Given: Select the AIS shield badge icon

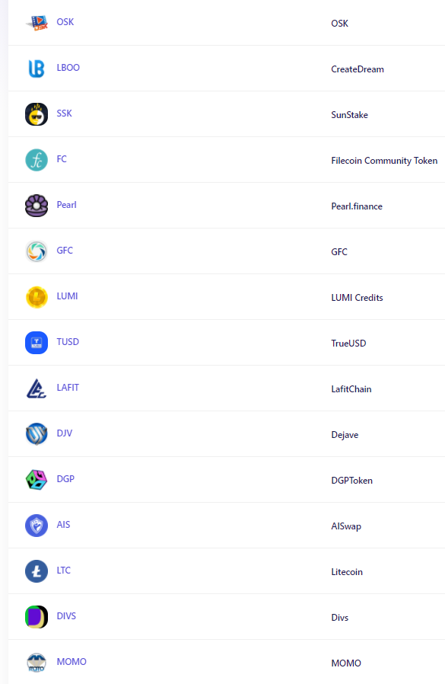Looking at the screenshot, I should (37, 526).
